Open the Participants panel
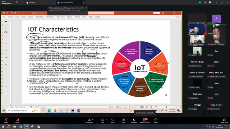Screen dimensions: 230x129 89,121
